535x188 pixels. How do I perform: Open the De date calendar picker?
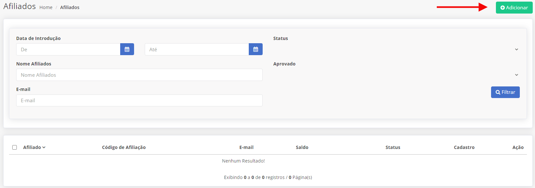127,49
